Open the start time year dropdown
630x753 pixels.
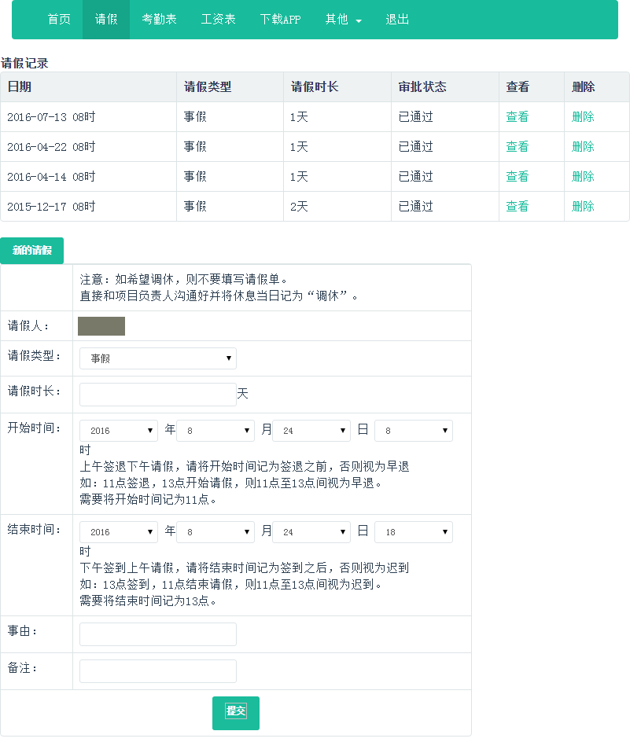119,431
